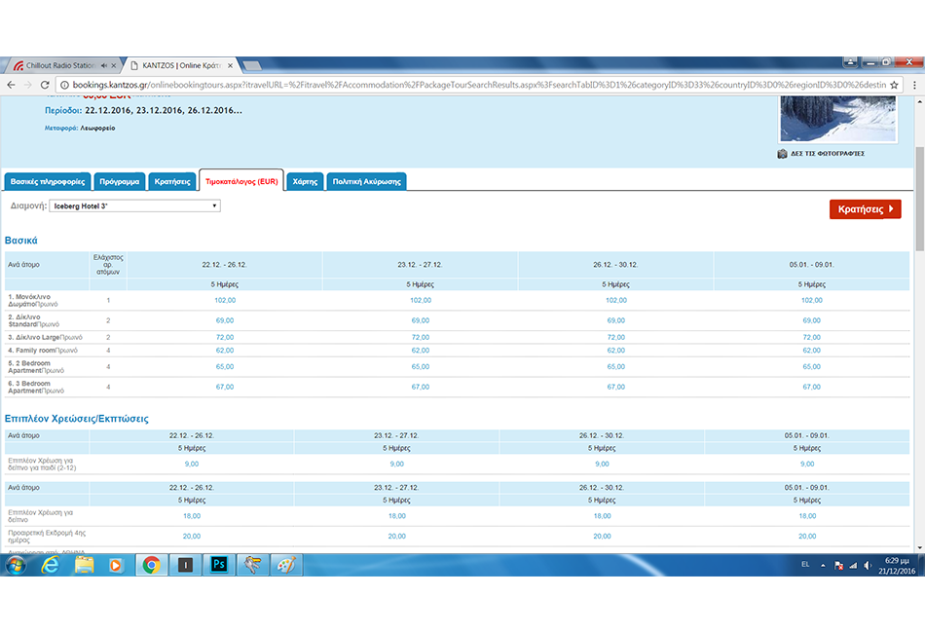Open Photoshop from the taskbar
The width and height of the screenshot is (925, 633).
pyautogui.click(x=219, y=564)
